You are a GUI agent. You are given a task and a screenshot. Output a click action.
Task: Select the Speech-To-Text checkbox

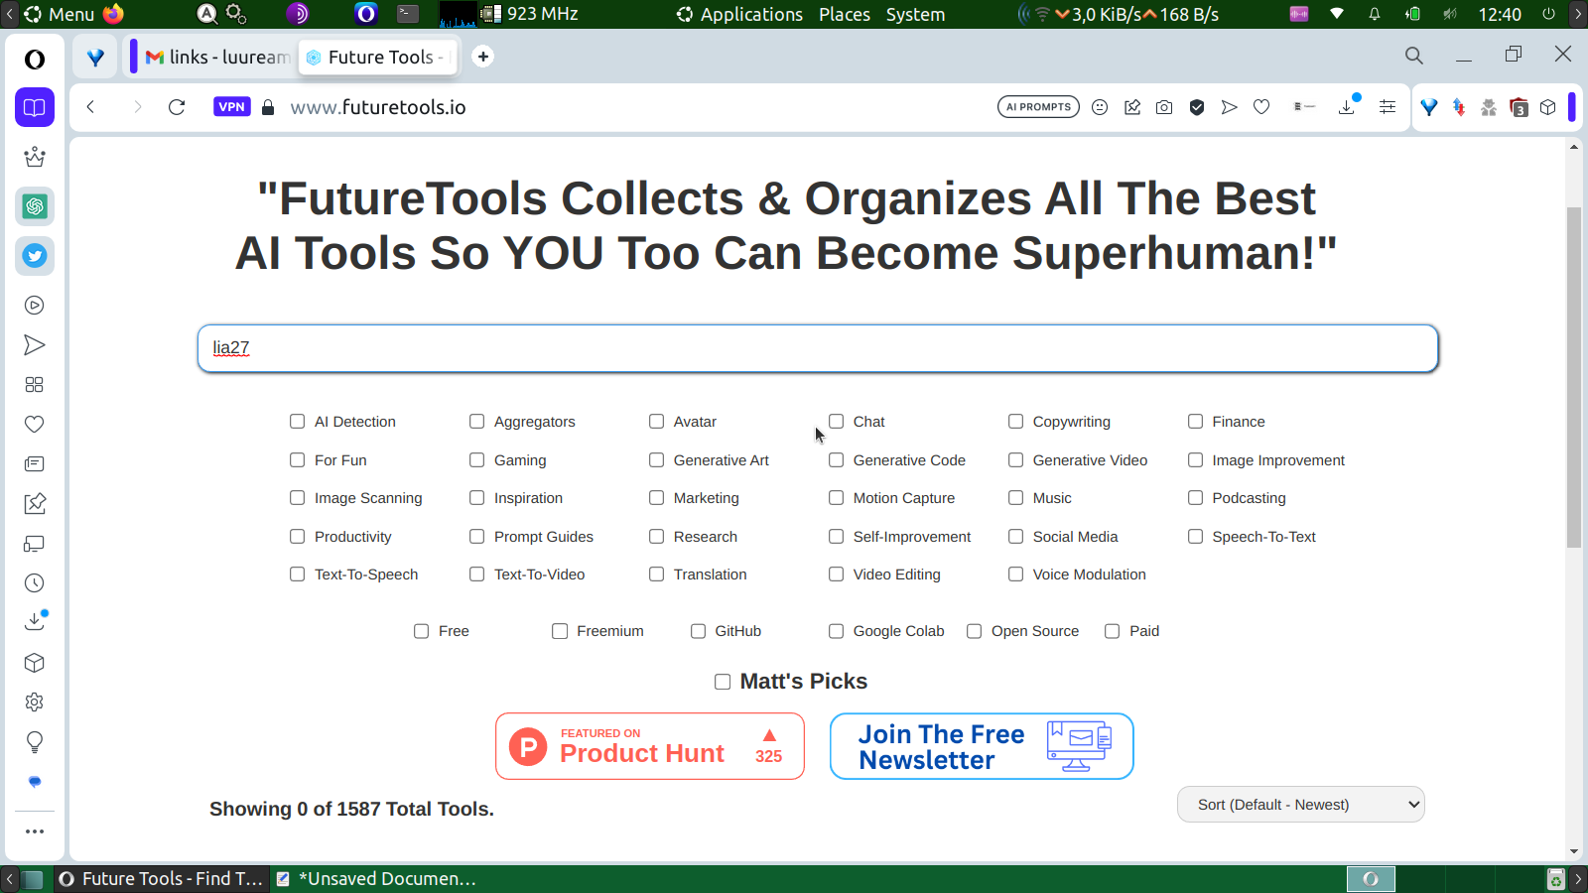(x=1195, y=537)
